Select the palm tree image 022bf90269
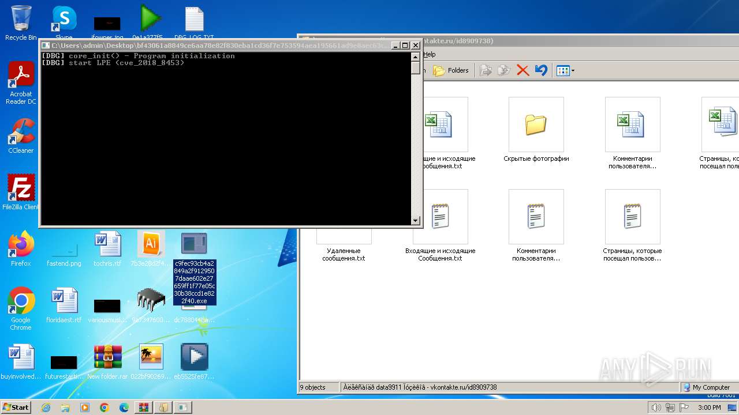 (151, 361)
